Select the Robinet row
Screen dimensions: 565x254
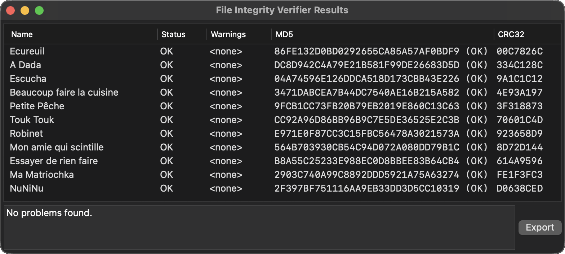pyautogui.click(x=27, y=133)
